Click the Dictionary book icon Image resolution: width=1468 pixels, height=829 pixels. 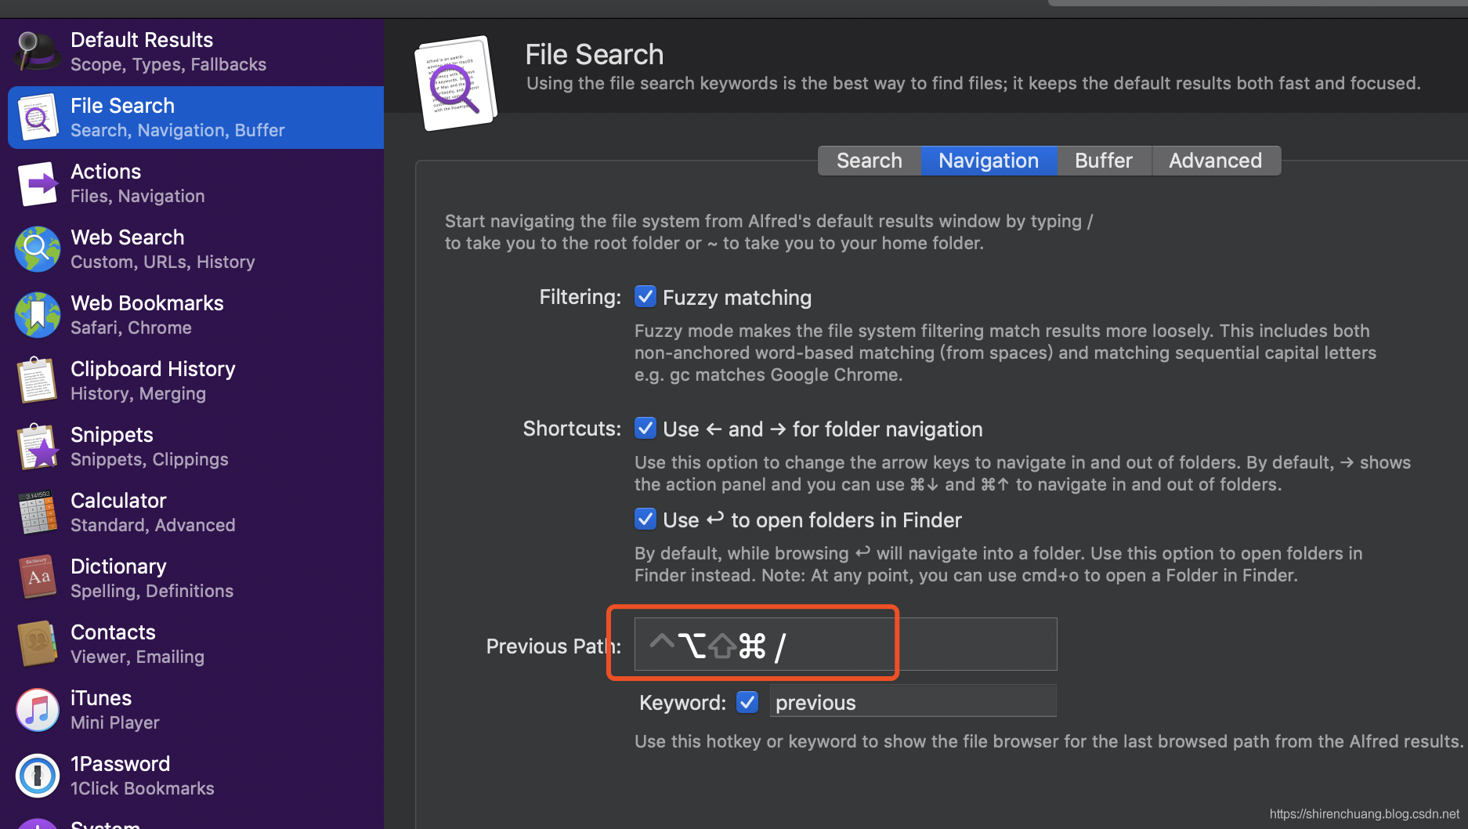point(37,578)
